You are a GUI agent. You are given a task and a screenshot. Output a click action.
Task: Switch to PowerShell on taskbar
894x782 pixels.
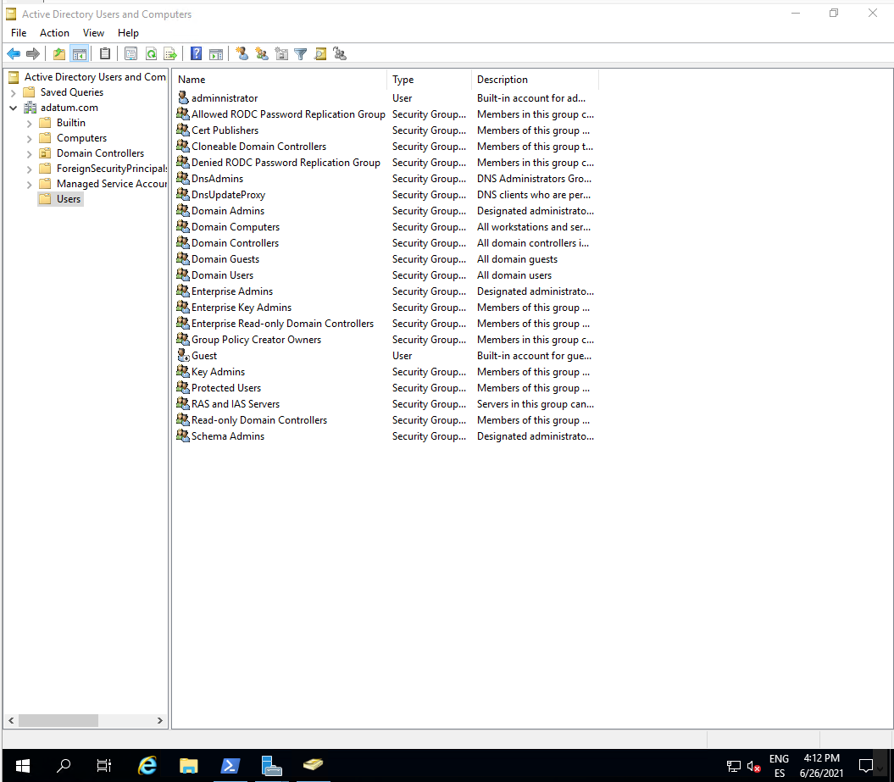pyautogui.click(x=230, y=765)
